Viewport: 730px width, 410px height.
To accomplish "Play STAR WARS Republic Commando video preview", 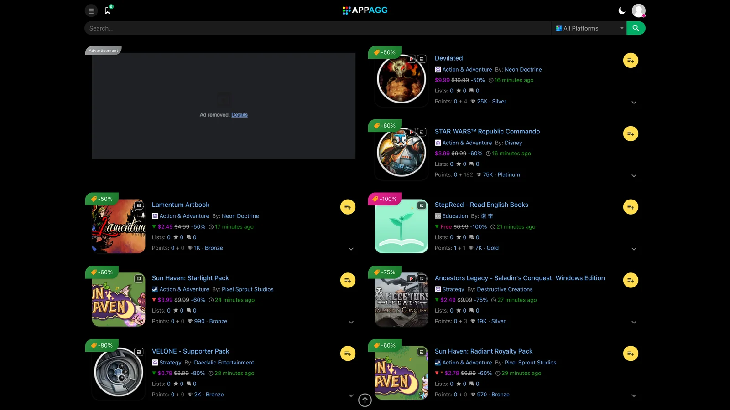I will (412, 132).
